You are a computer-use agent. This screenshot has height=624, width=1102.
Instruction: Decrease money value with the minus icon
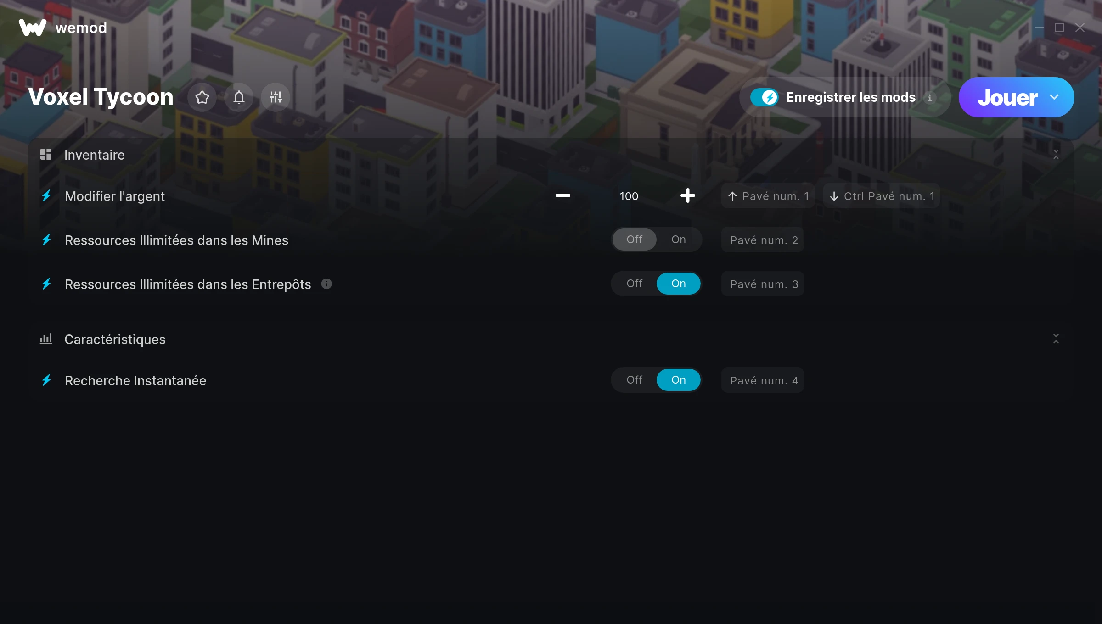click(x=563, y=196)
